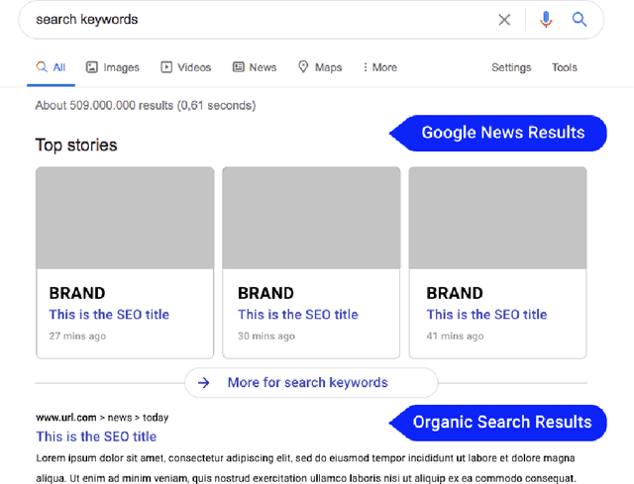634x484 pixels.
Task: Open the thumbnail of the 30 mins ago story
Action: click(x=311, y=218)
